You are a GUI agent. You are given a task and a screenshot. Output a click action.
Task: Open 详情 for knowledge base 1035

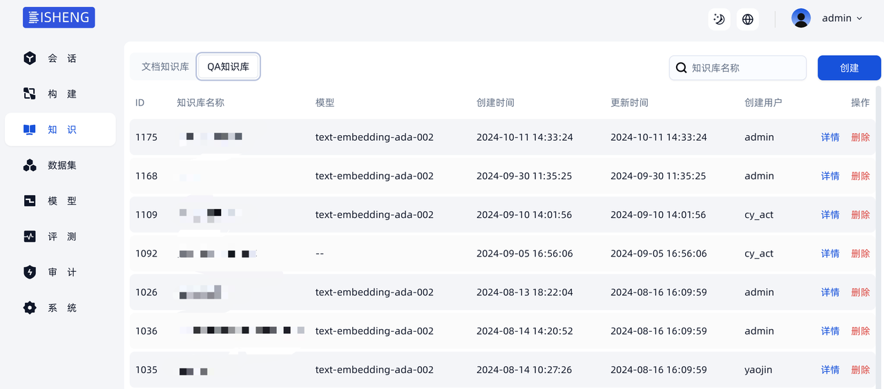tap(830, 370)
